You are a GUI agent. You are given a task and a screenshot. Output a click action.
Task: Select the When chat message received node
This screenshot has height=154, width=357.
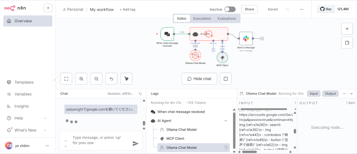[167, 34]
